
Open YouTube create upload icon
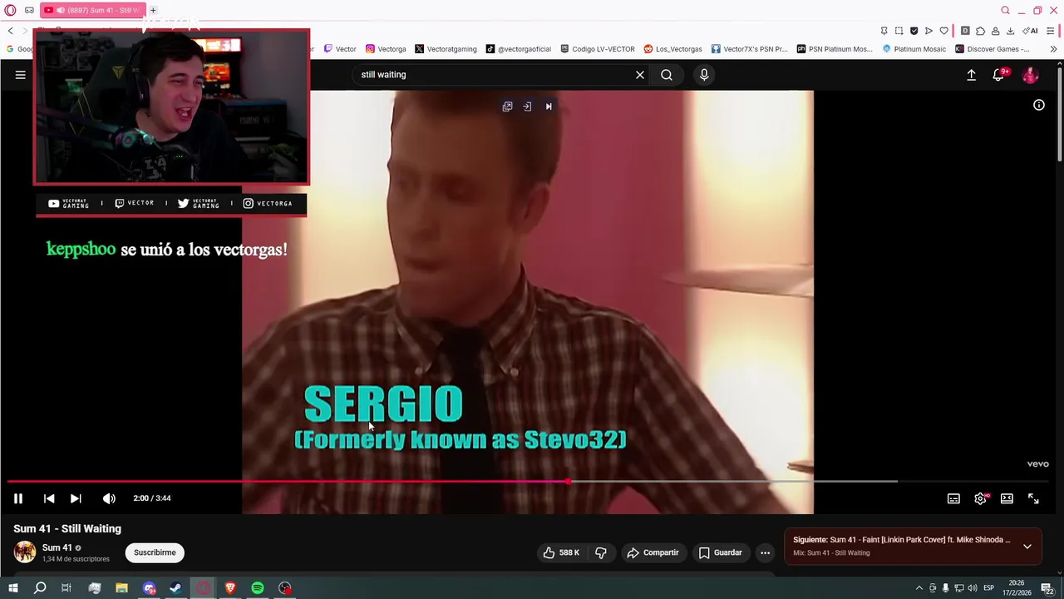point(971,75)
